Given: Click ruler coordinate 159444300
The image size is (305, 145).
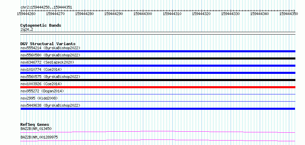Looking at the screenshot, I should tap(143, 14).
